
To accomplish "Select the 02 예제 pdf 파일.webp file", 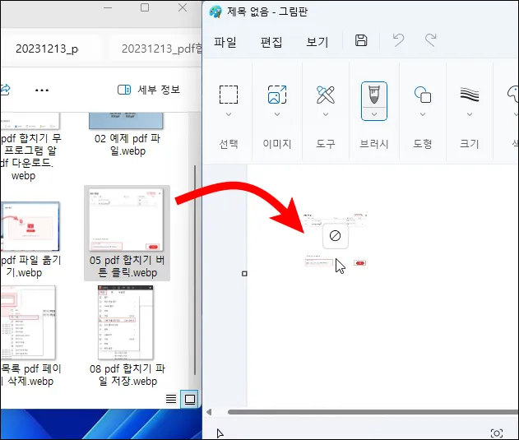I will (127, 135).
